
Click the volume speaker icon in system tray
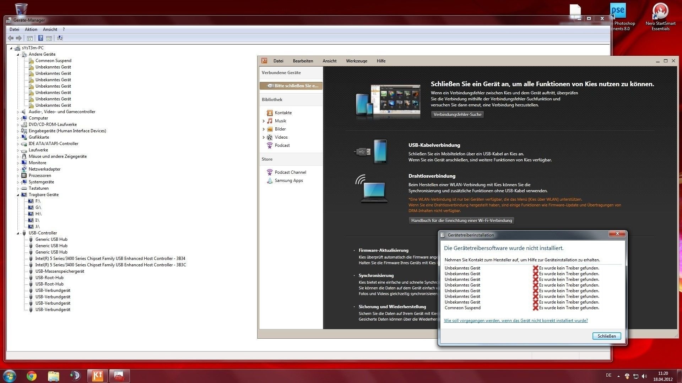[645, 376]
